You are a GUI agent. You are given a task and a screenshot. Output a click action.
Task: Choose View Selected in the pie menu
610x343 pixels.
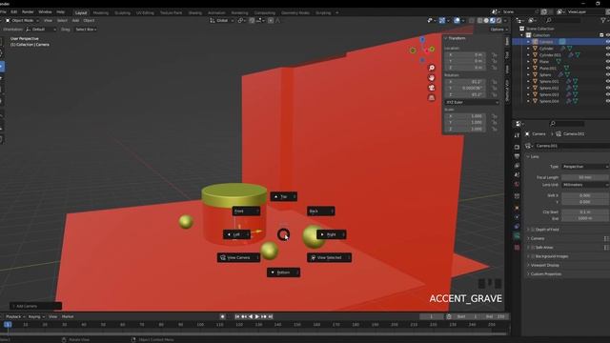click(329, 257)
